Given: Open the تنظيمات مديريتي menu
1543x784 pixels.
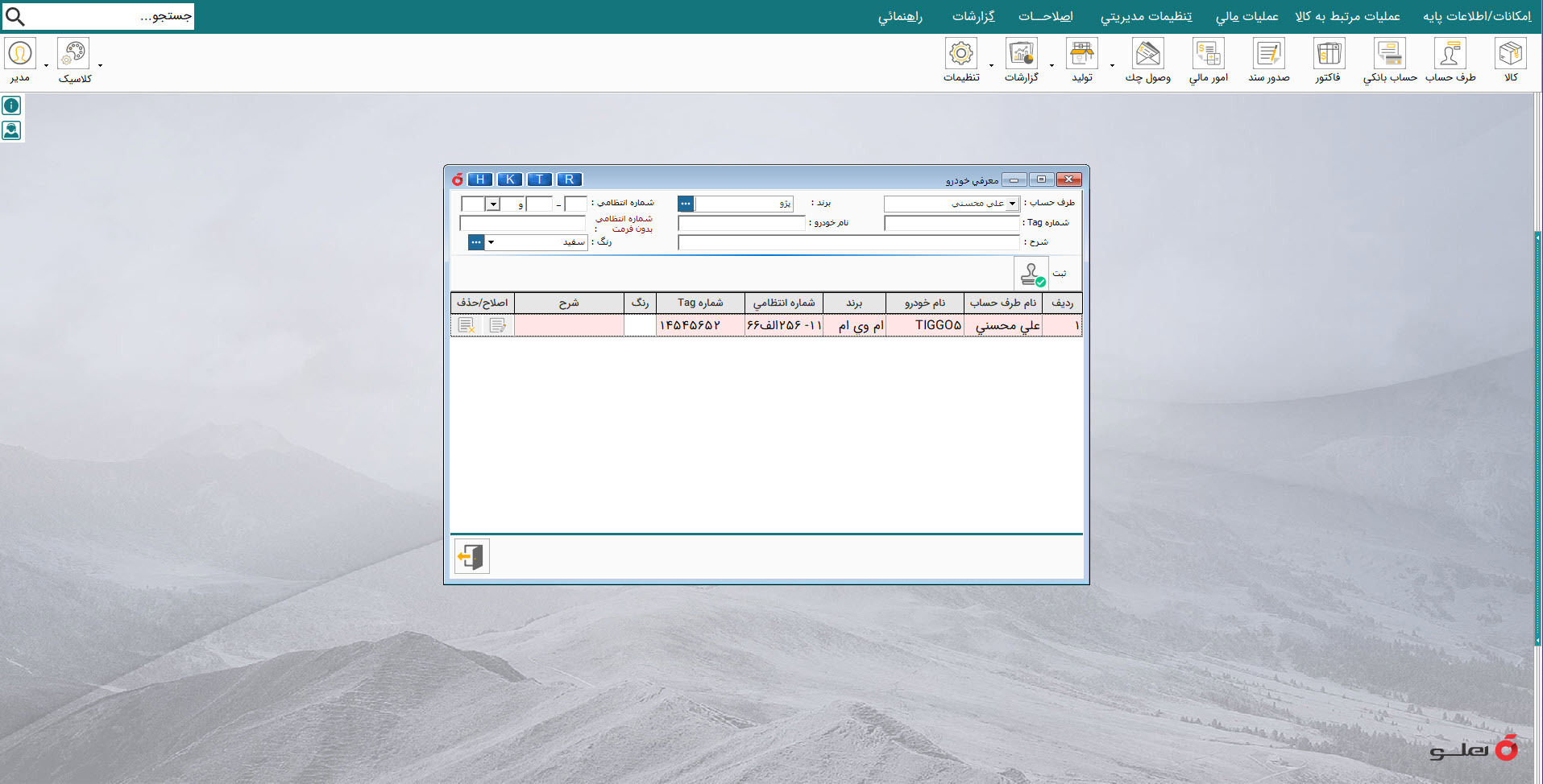Looking at the screenshot, I should [1146, 16].
